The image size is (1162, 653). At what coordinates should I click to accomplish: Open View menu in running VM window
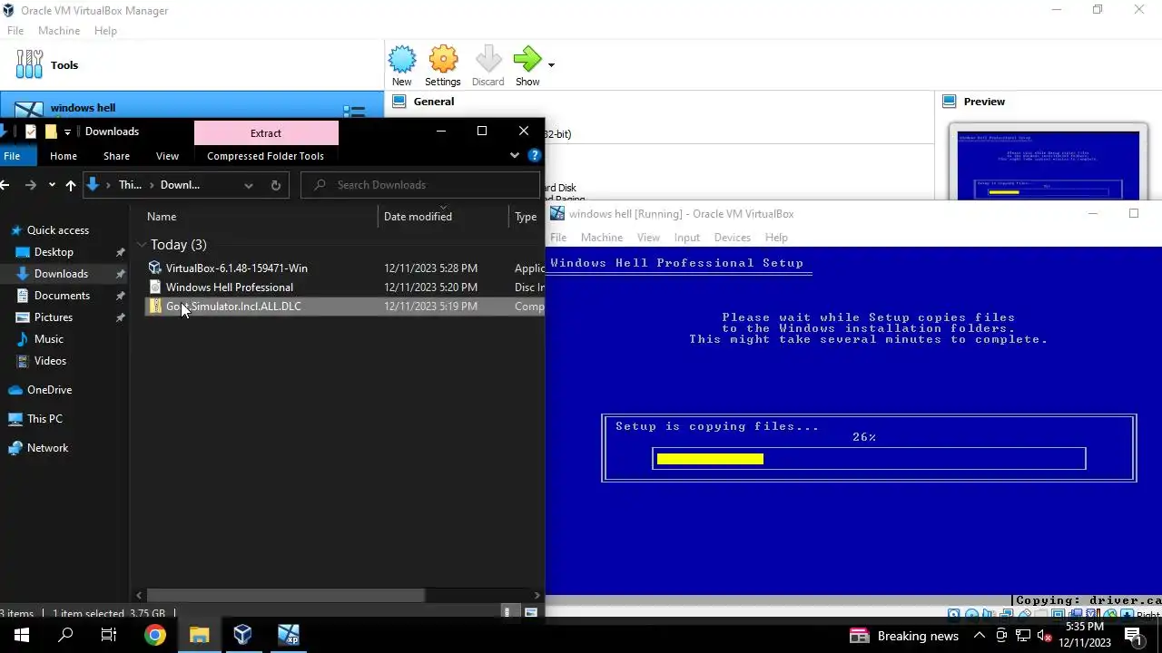coord(648,238)
